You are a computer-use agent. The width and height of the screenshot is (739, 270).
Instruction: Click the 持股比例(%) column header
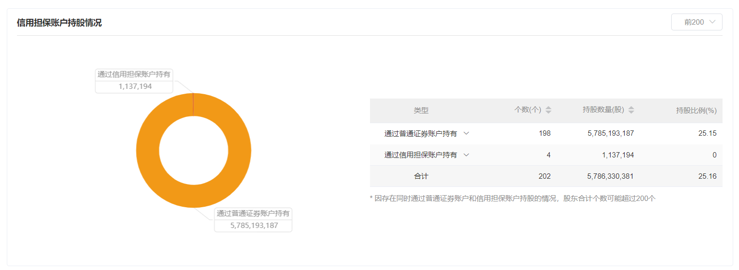pyautogui.click(x=696, y=111)
